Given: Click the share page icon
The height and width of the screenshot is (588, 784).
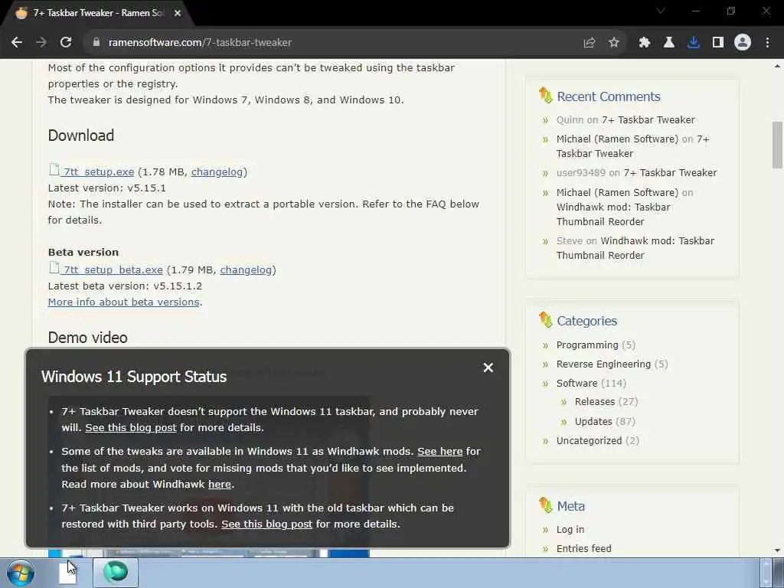Looking at the screenshot, I should pos(590,43).
